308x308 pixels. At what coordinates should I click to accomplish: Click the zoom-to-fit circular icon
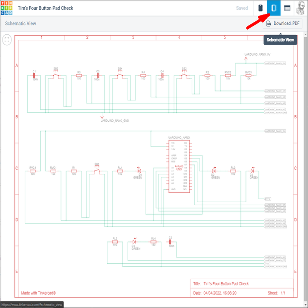coord(7,41)
